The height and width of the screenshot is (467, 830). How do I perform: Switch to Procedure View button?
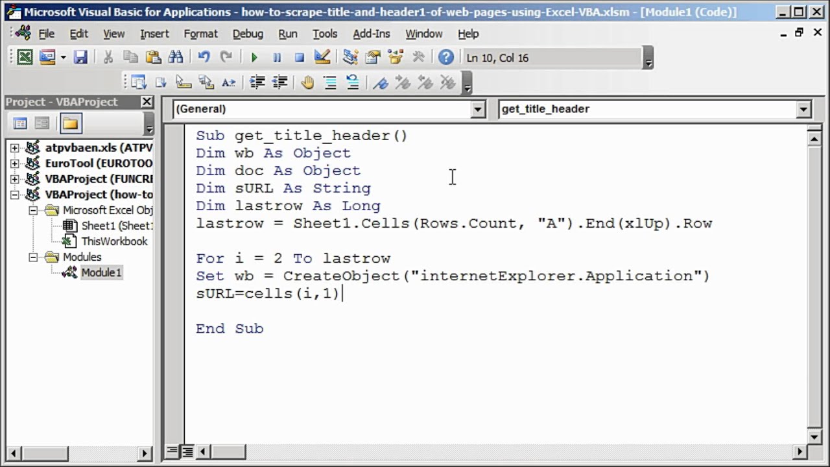[x=172, y=451]
